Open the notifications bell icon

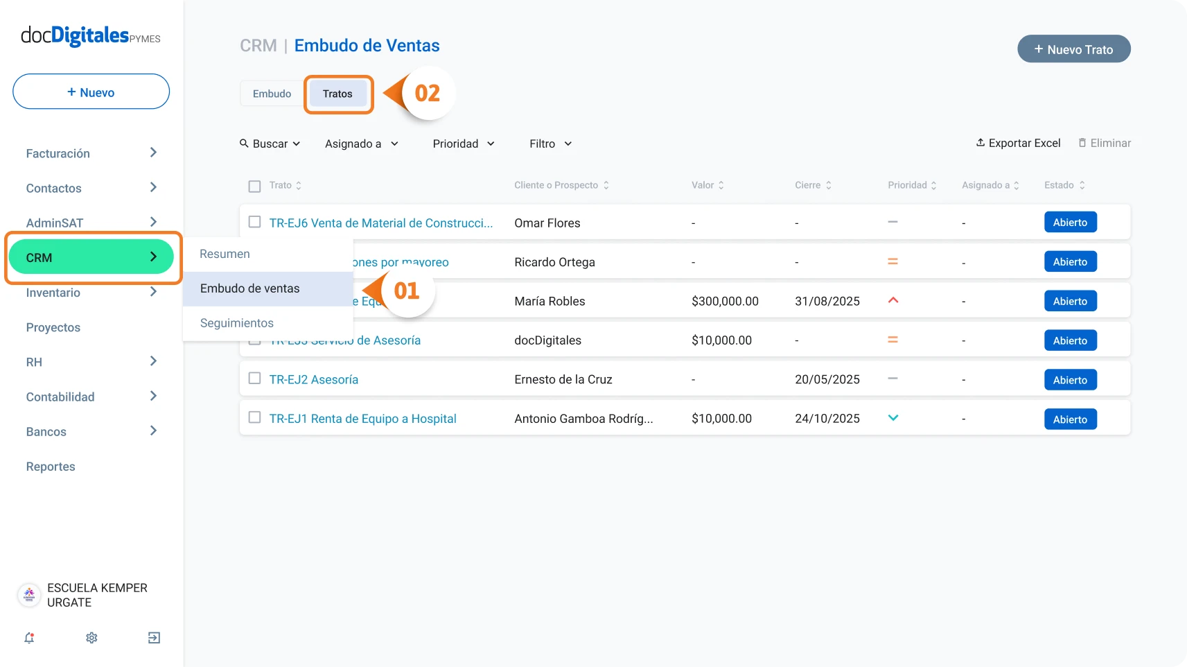point(29,638)
